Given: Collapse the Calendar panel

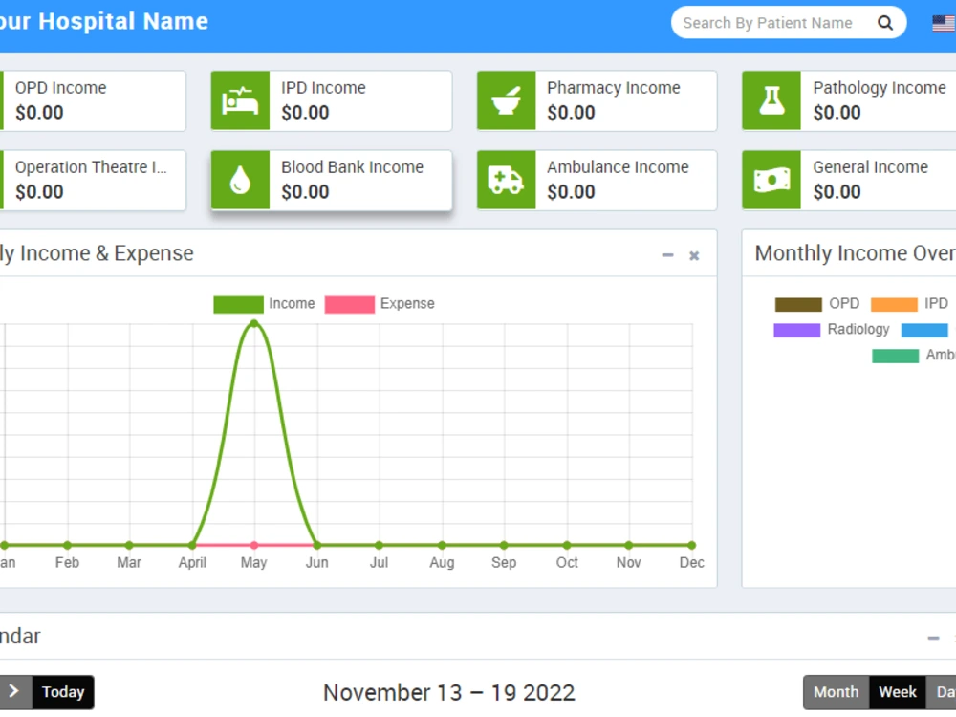Looking at the screenshot, I should (x=934, y=637).
